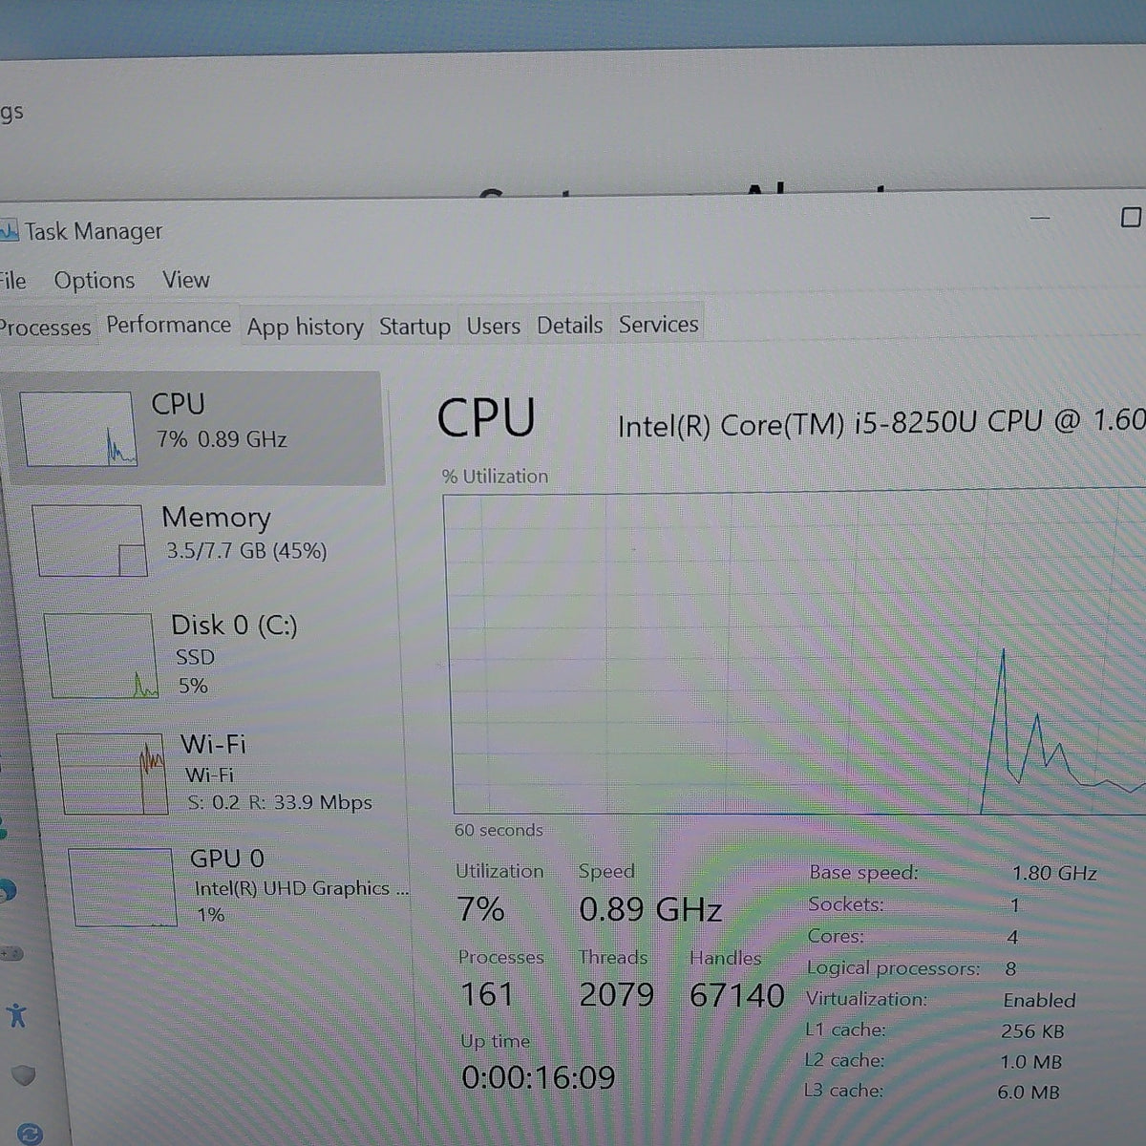
Task: Click the 1.80 GHz base speed value
Action: tap(1054, 873)
